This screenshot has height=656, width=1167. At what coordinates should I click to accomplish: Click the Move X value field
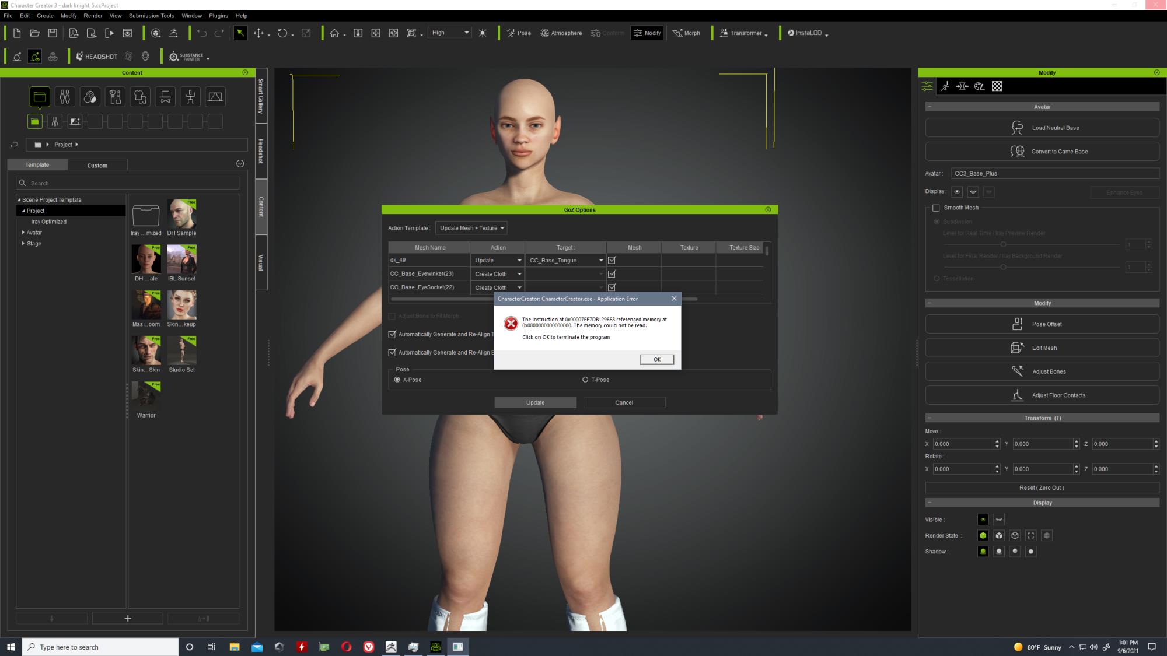pyautogui.click(x=962, y=444)
